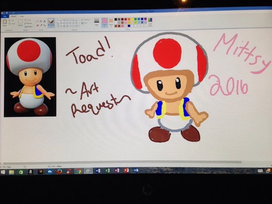Select the Eraser tool
Image resolution: width=272 pixels, height=204 pixels.
(37, 25)
